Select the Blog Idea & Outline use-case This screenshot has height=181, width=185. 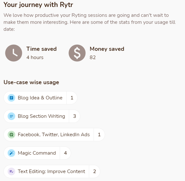point(41,98)
